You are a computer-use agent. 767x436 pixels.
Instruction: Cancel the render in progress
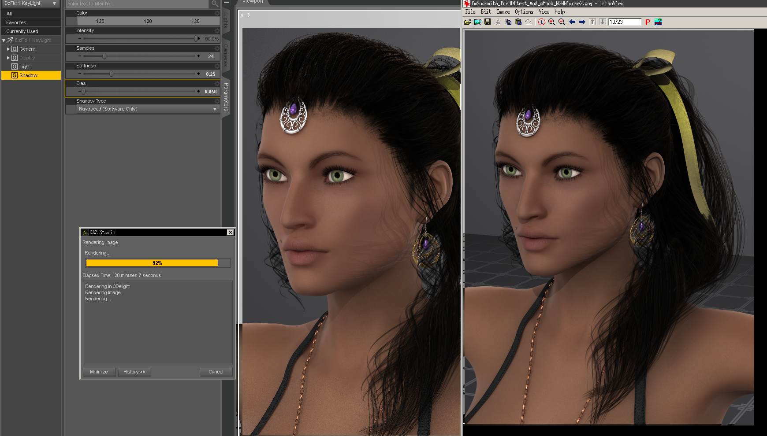[216, 372]
